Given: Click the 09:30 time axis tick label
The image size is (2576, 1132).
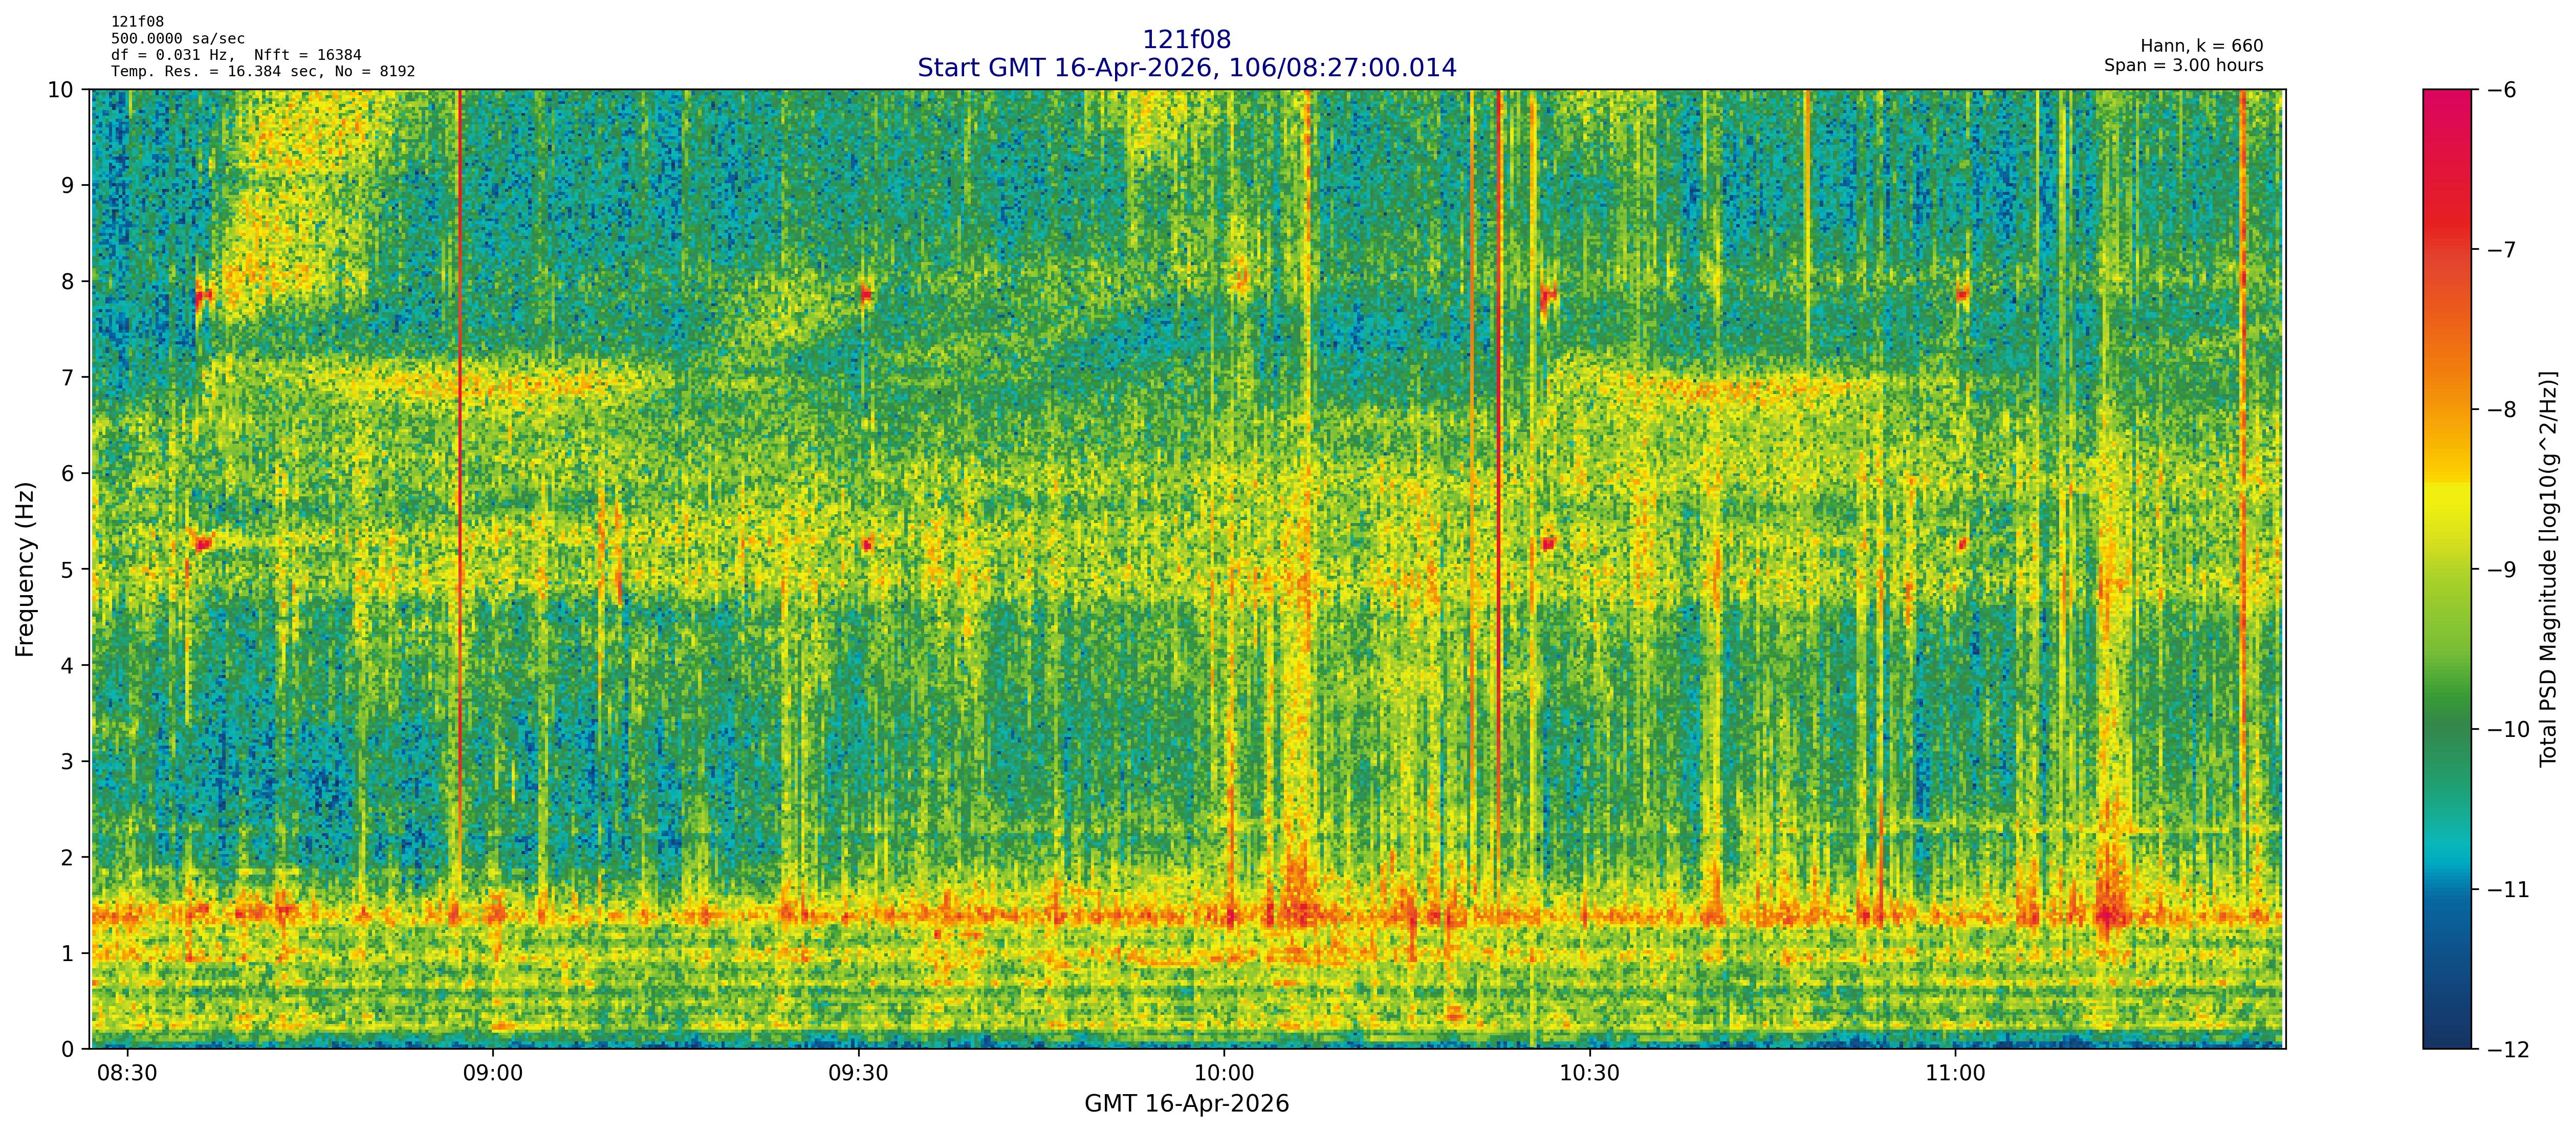Looking at the screenshot, I should coord(858,1074).
